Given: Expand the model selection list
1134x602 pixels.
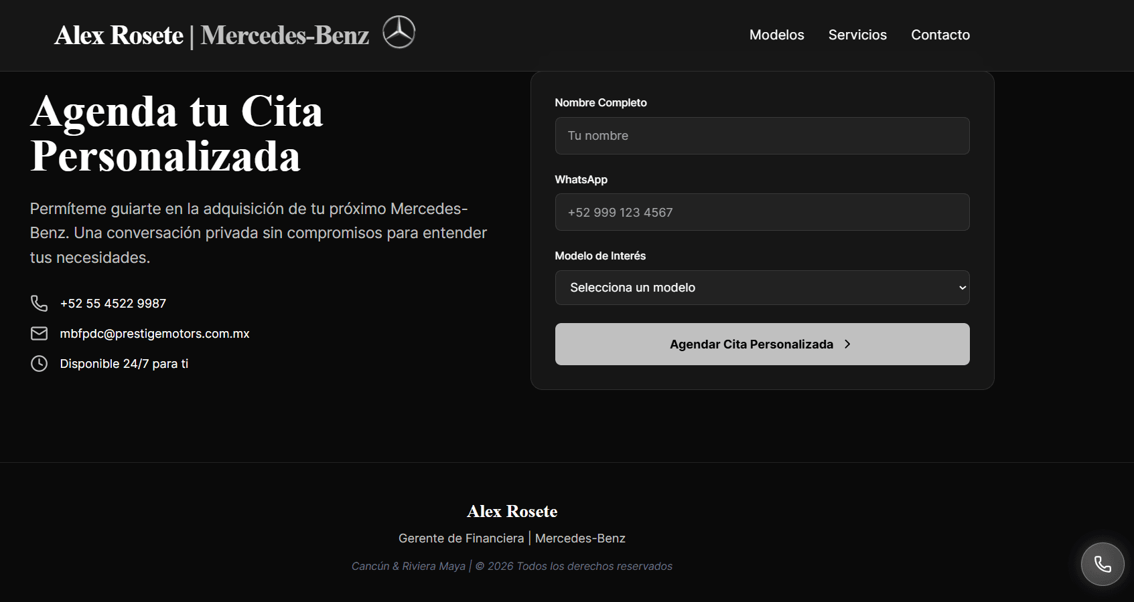Looking at the screenshot, I should 762,288.
